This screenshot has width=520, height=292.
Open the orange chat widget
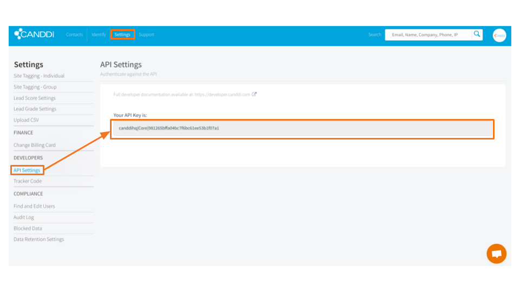click(497, 254)
